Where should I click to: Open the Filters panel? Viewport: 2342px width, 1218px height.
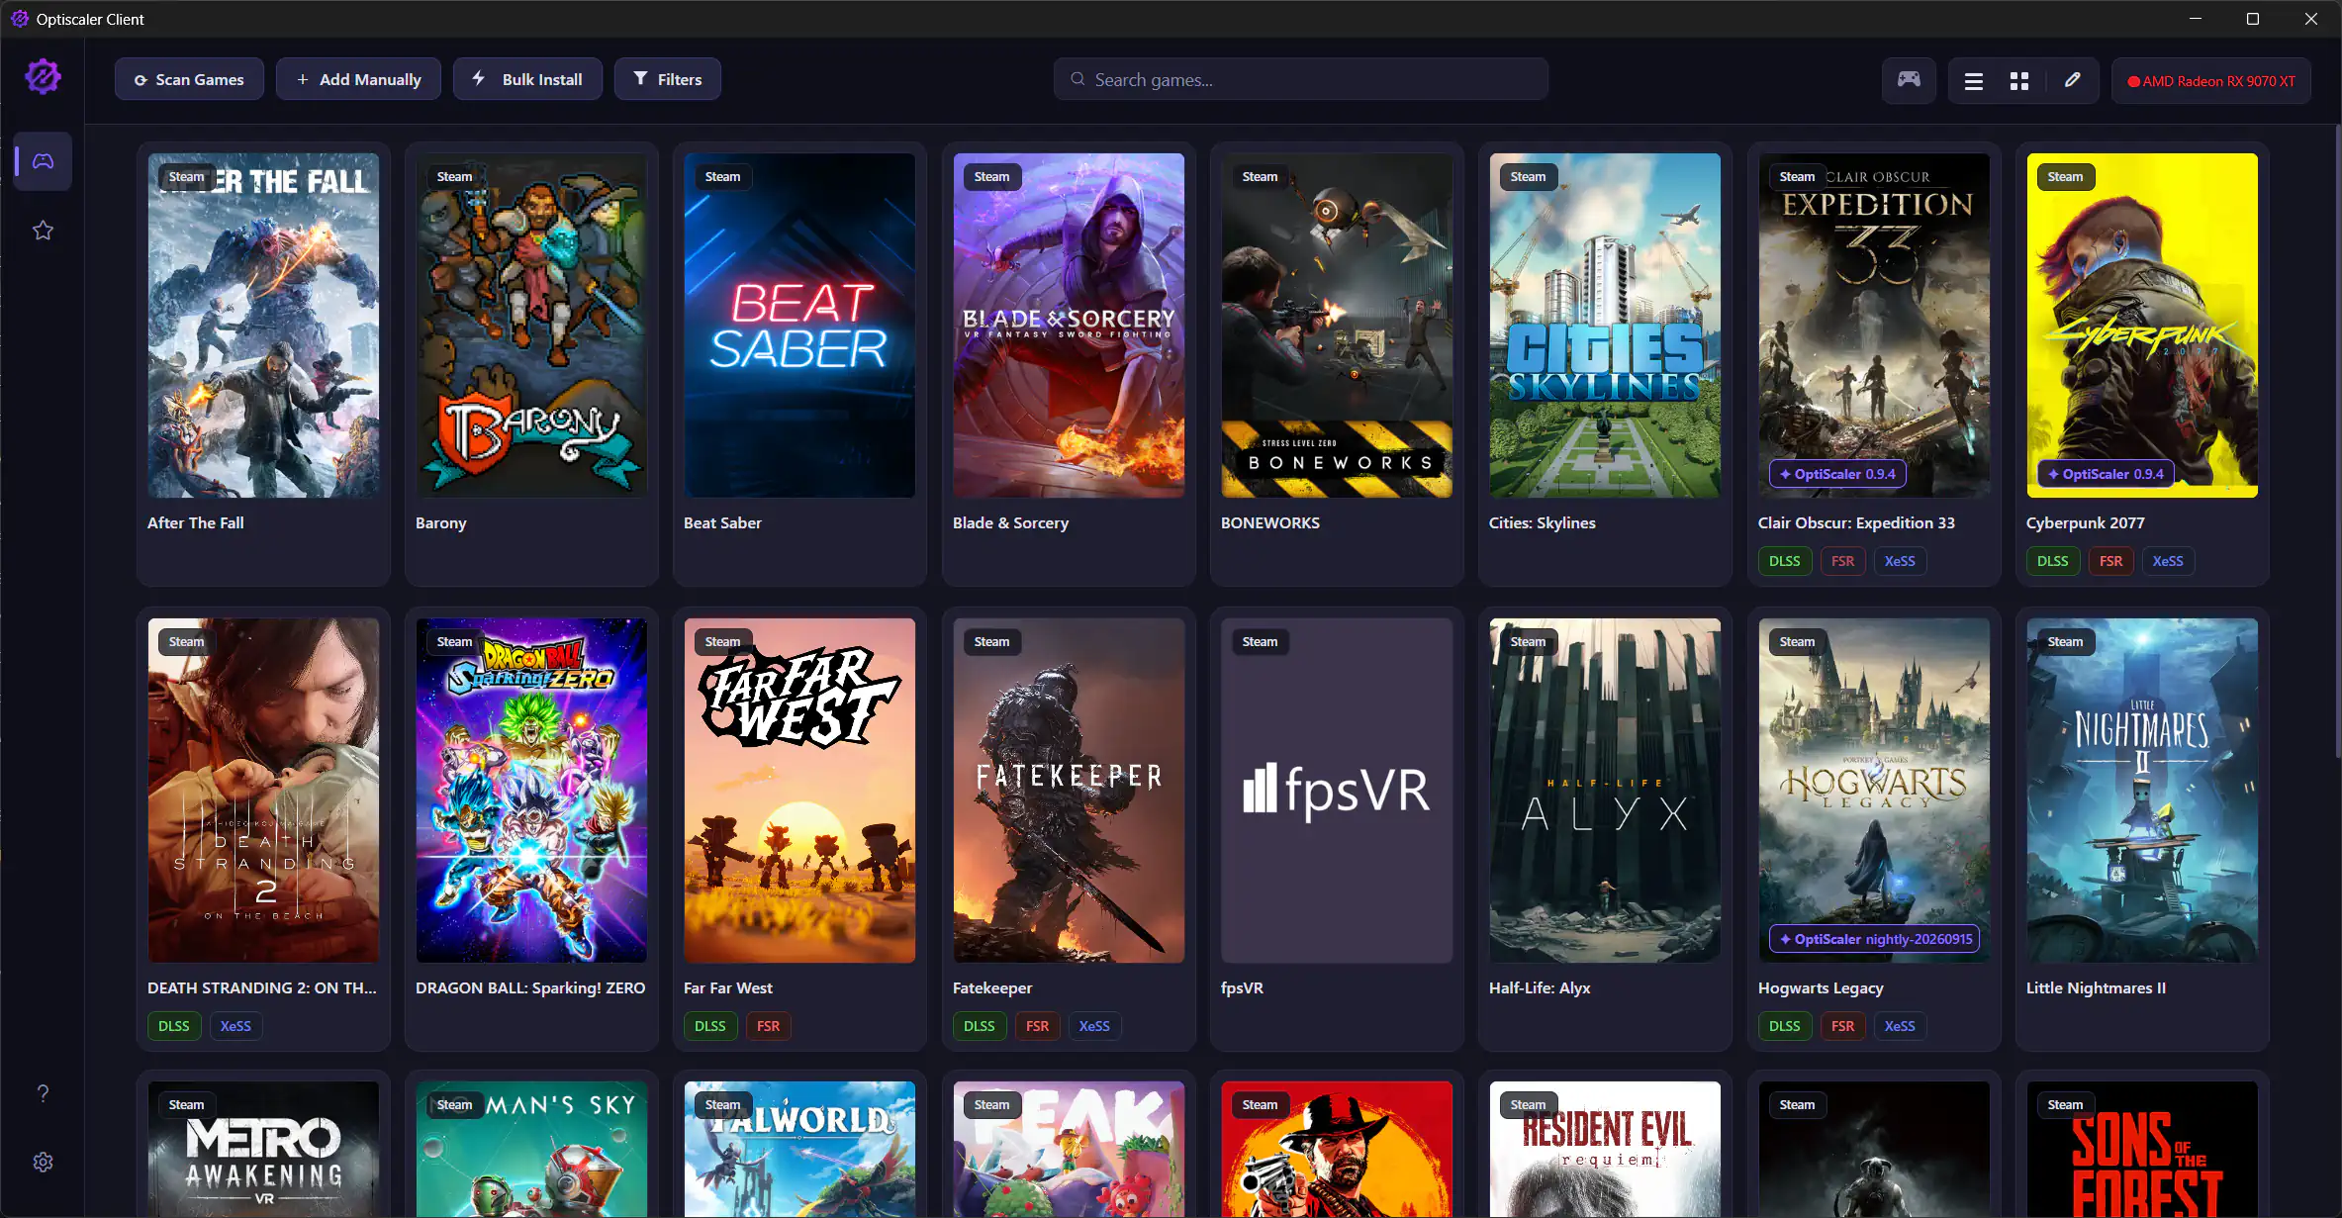point(668,79)
